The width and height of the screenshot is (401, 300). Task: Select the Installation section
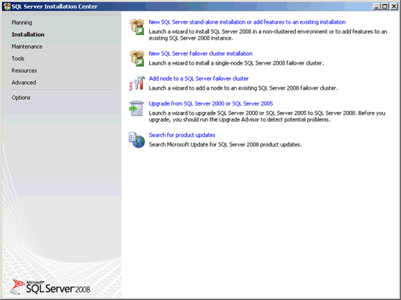[x=28, y=35]
